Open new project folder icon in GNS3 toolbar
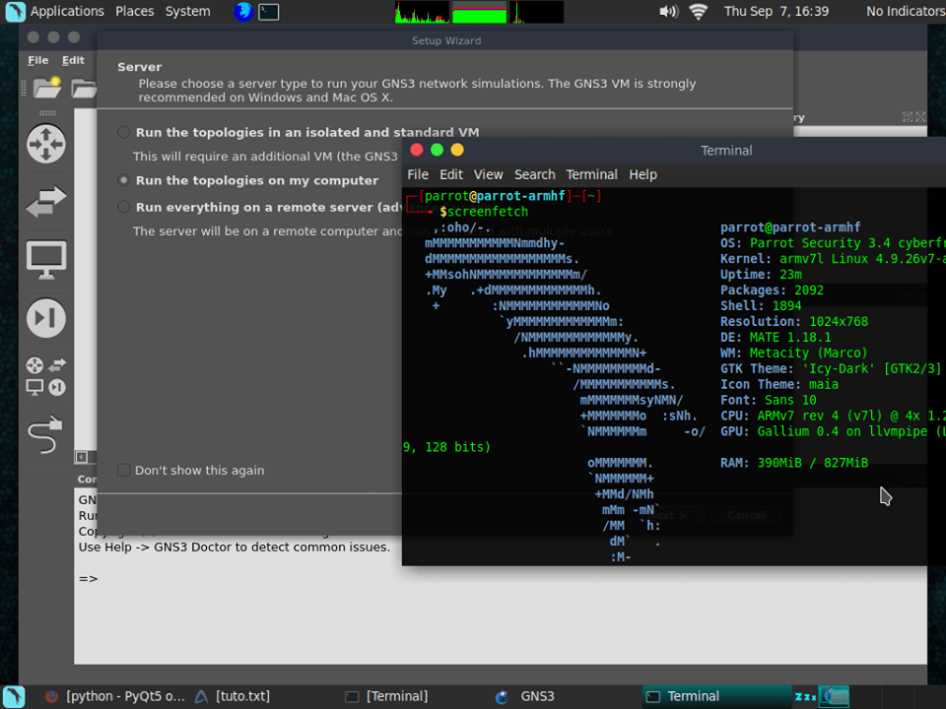 click(47, 88)
